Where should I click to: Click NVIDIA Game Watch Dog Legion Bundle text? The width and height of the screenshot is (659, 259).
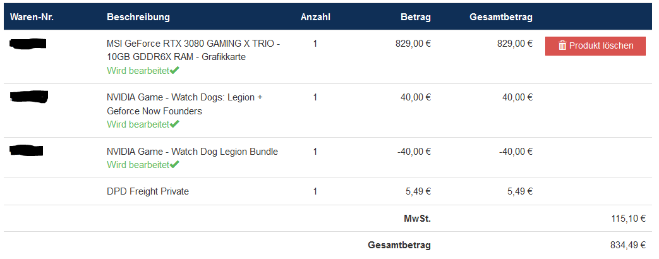point(193,152)
